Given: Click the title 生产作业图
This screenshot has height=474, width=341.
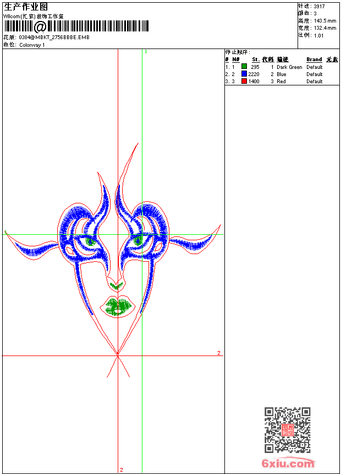Looking at the screenshot, I should point(25,7).
